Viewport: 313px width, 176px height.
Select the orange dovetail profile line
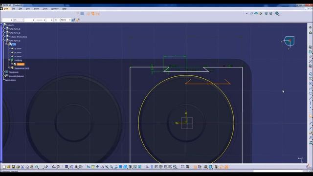coord(208,84)
